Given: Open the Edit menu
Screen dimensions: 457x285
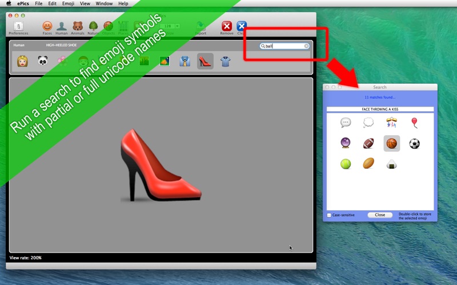Looking at the screenshot, I should (x=52, y=3).
